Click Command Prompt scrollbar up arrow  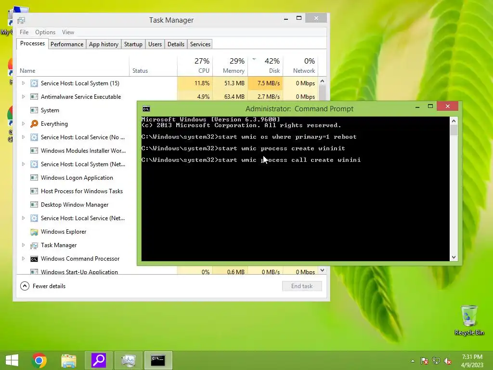click(454, 121)
